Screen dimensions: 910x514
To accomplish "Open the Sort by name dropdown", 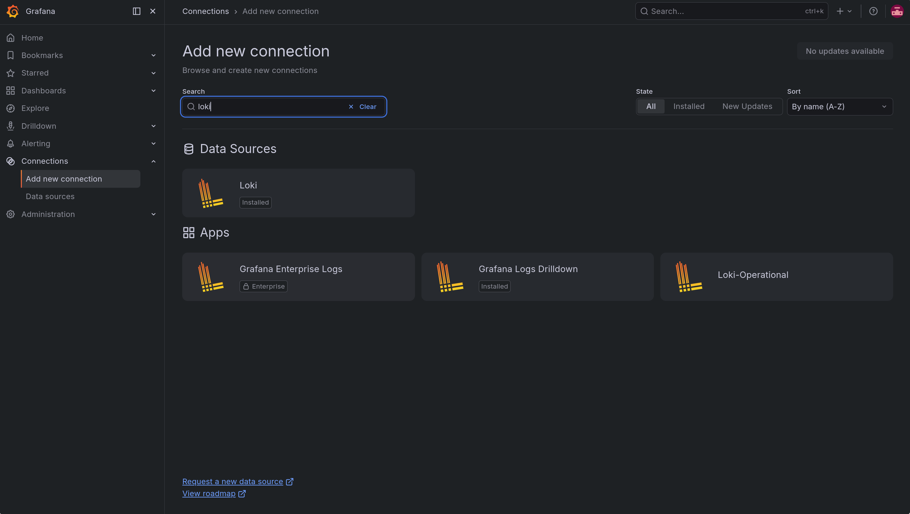I will tap(840, 107).
